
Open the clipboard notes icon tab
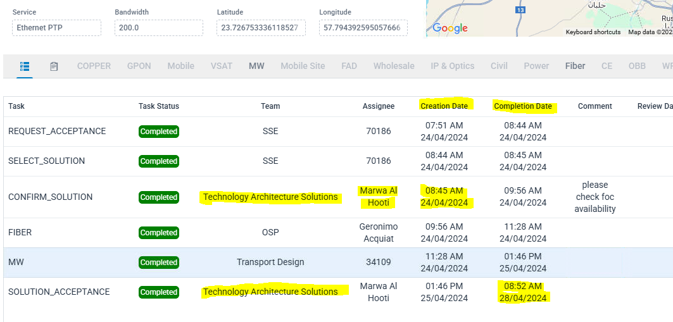click(54, 66)
